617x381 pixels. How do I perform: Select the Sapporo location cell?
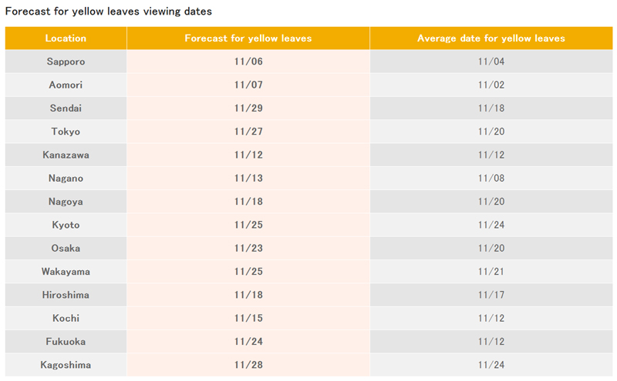(x=66, y=62)
